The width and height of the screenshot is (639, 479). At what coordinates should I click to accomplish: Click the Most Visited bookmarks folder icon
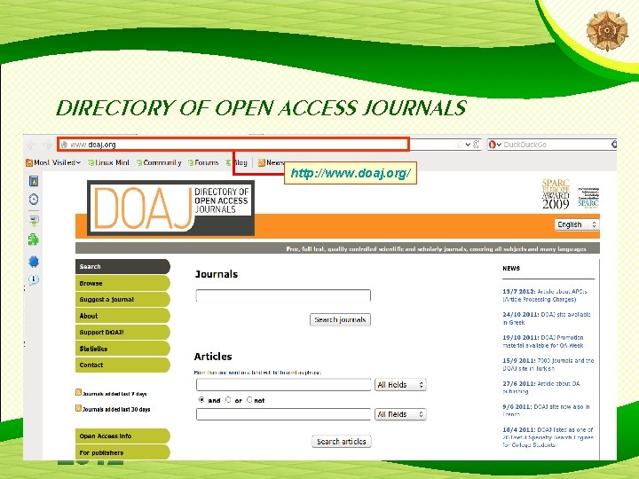[x=29, y=163]
